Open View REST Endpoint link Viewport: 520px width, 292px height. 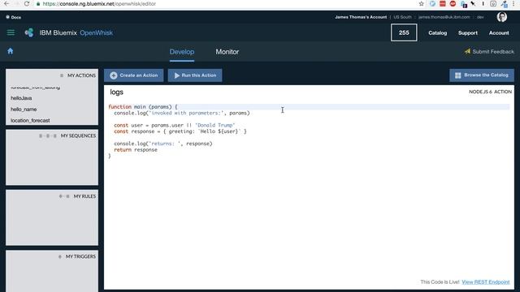pyautogui.click(x=486, y=282)
